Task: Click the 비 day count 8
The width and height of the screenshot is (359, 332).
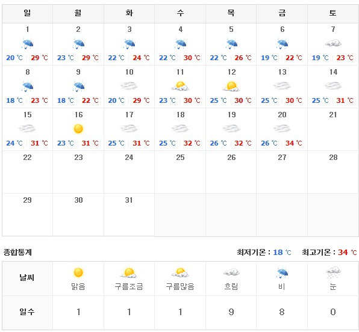Action: (282, 312)
